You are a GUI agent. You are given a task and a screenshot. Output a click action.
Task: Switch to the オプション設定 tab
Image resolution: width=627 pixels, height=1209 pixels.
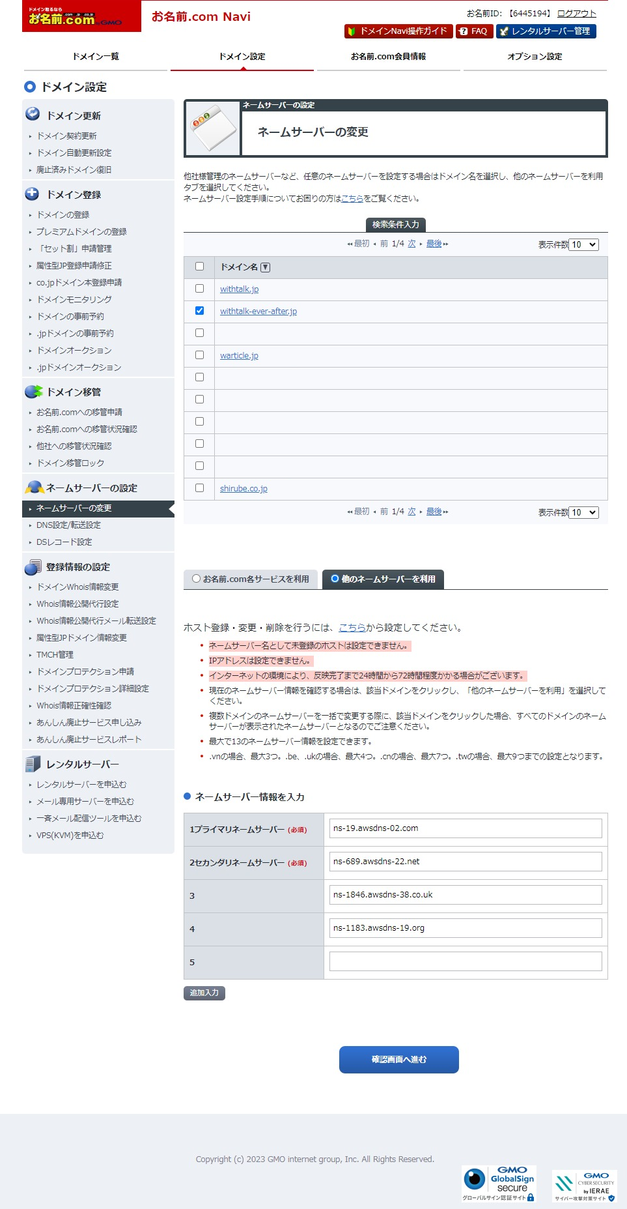click(x=535, y=57)
